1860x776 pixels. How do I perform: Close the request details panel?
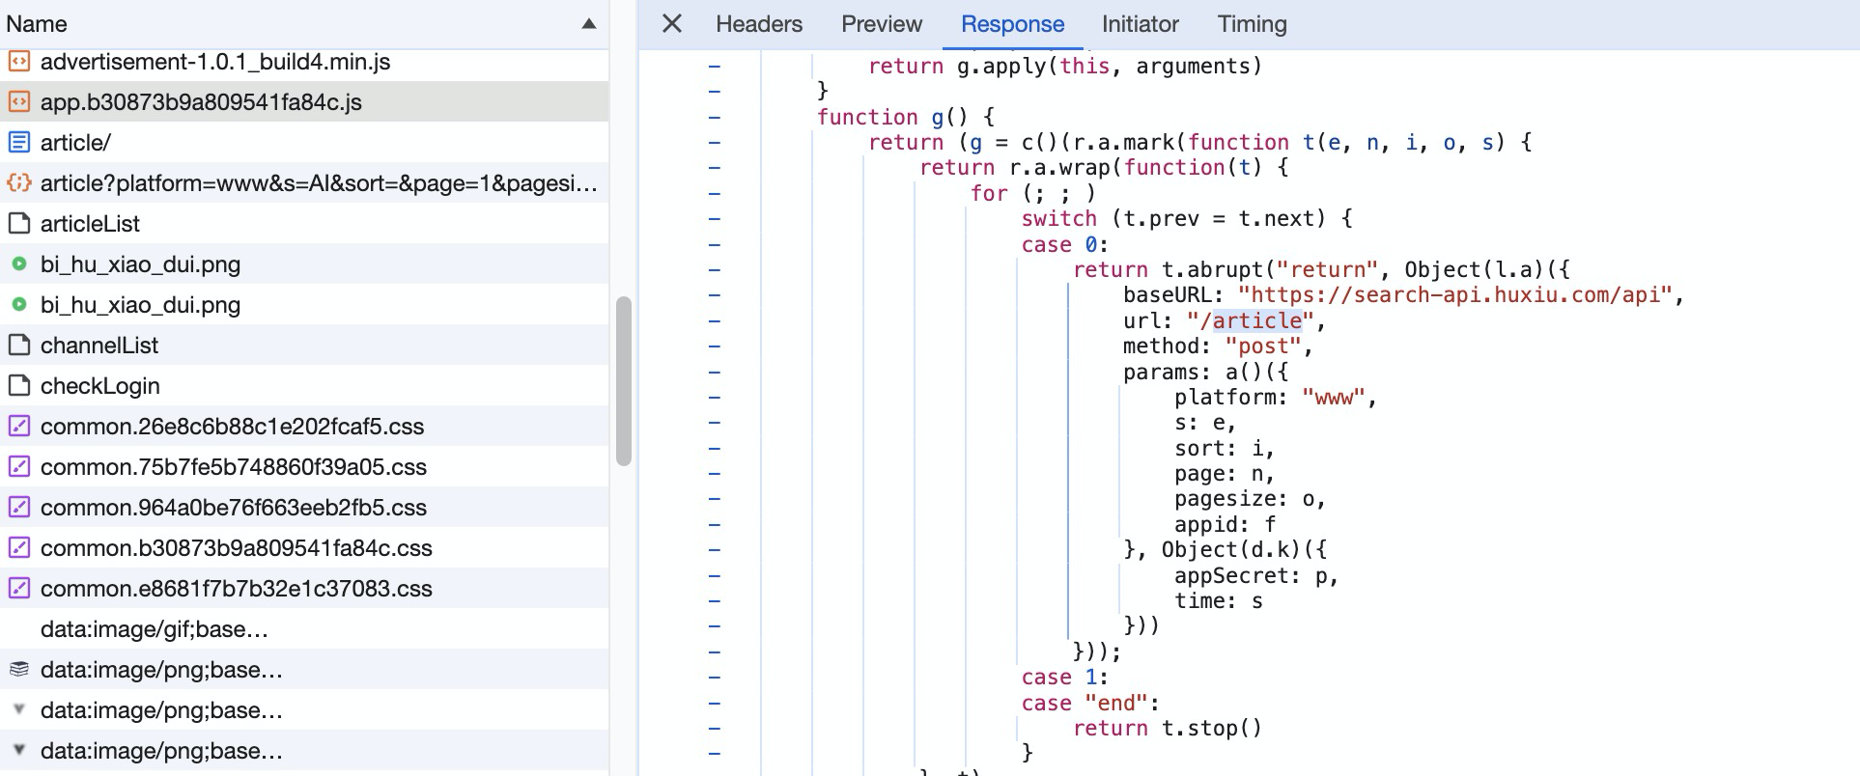click(672, 24)
